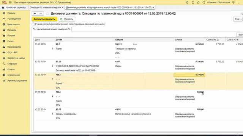
Task: Open the Еще dropdown menu
Action: [238, 19]
